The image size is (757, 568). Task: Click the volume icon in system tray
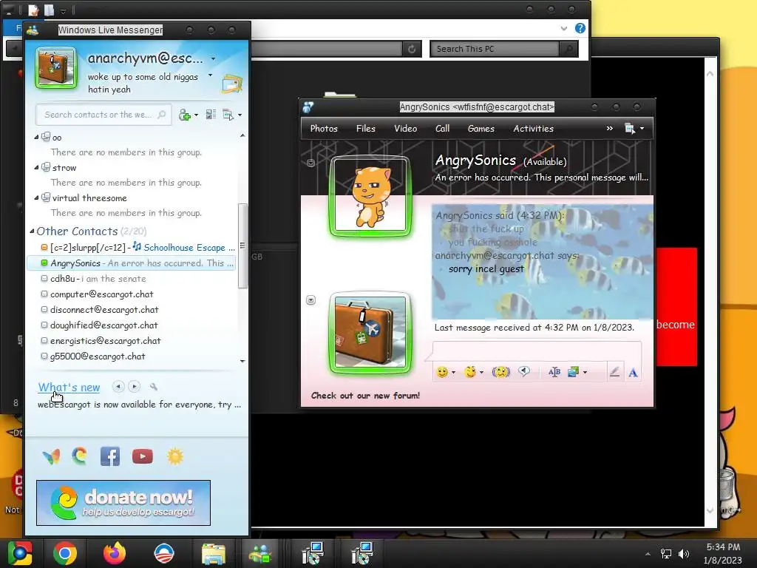[684, 553]
